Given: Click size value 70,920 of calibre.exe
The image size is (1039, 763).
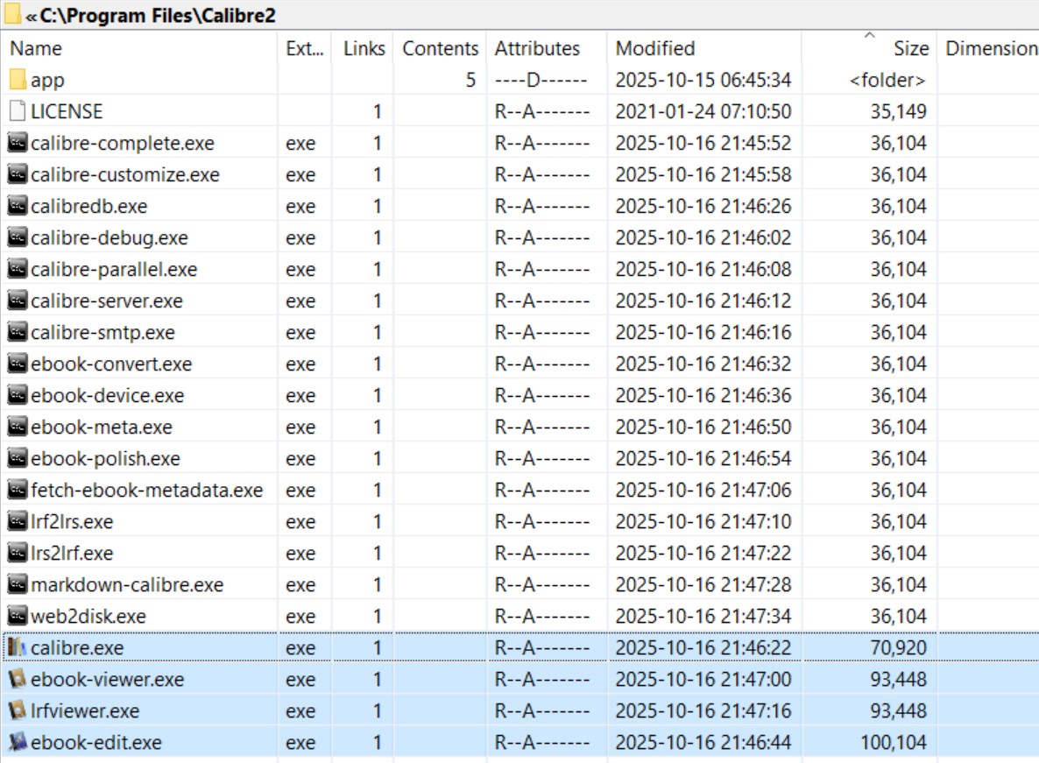Looking at the screenshot, I should [898, 647].
